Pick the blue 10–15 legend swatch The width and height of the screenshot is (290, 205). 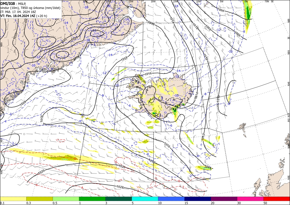tap(171, 199)
